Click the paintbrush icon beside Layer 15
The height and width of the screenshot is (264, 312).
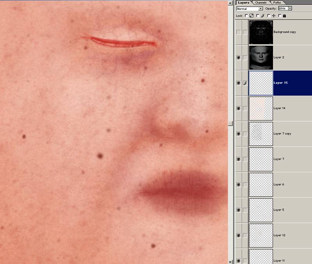coord(245,83)
